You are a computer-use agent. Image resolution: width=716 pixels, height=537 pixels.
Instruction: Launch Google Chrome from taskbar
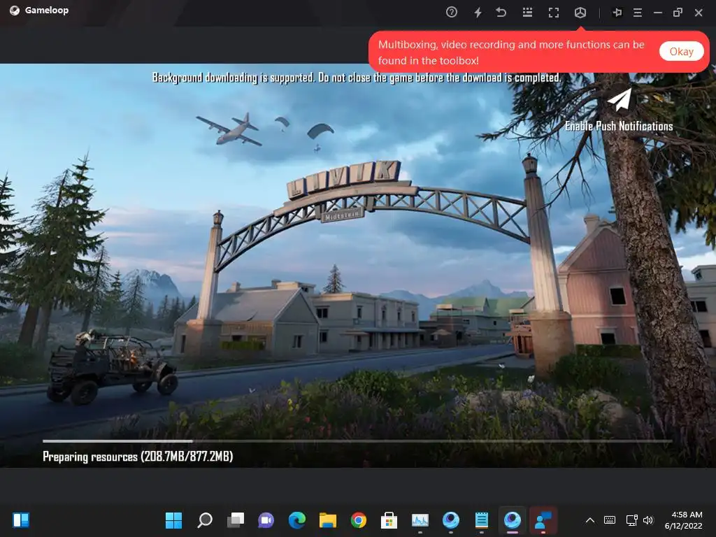pos(359,520)
